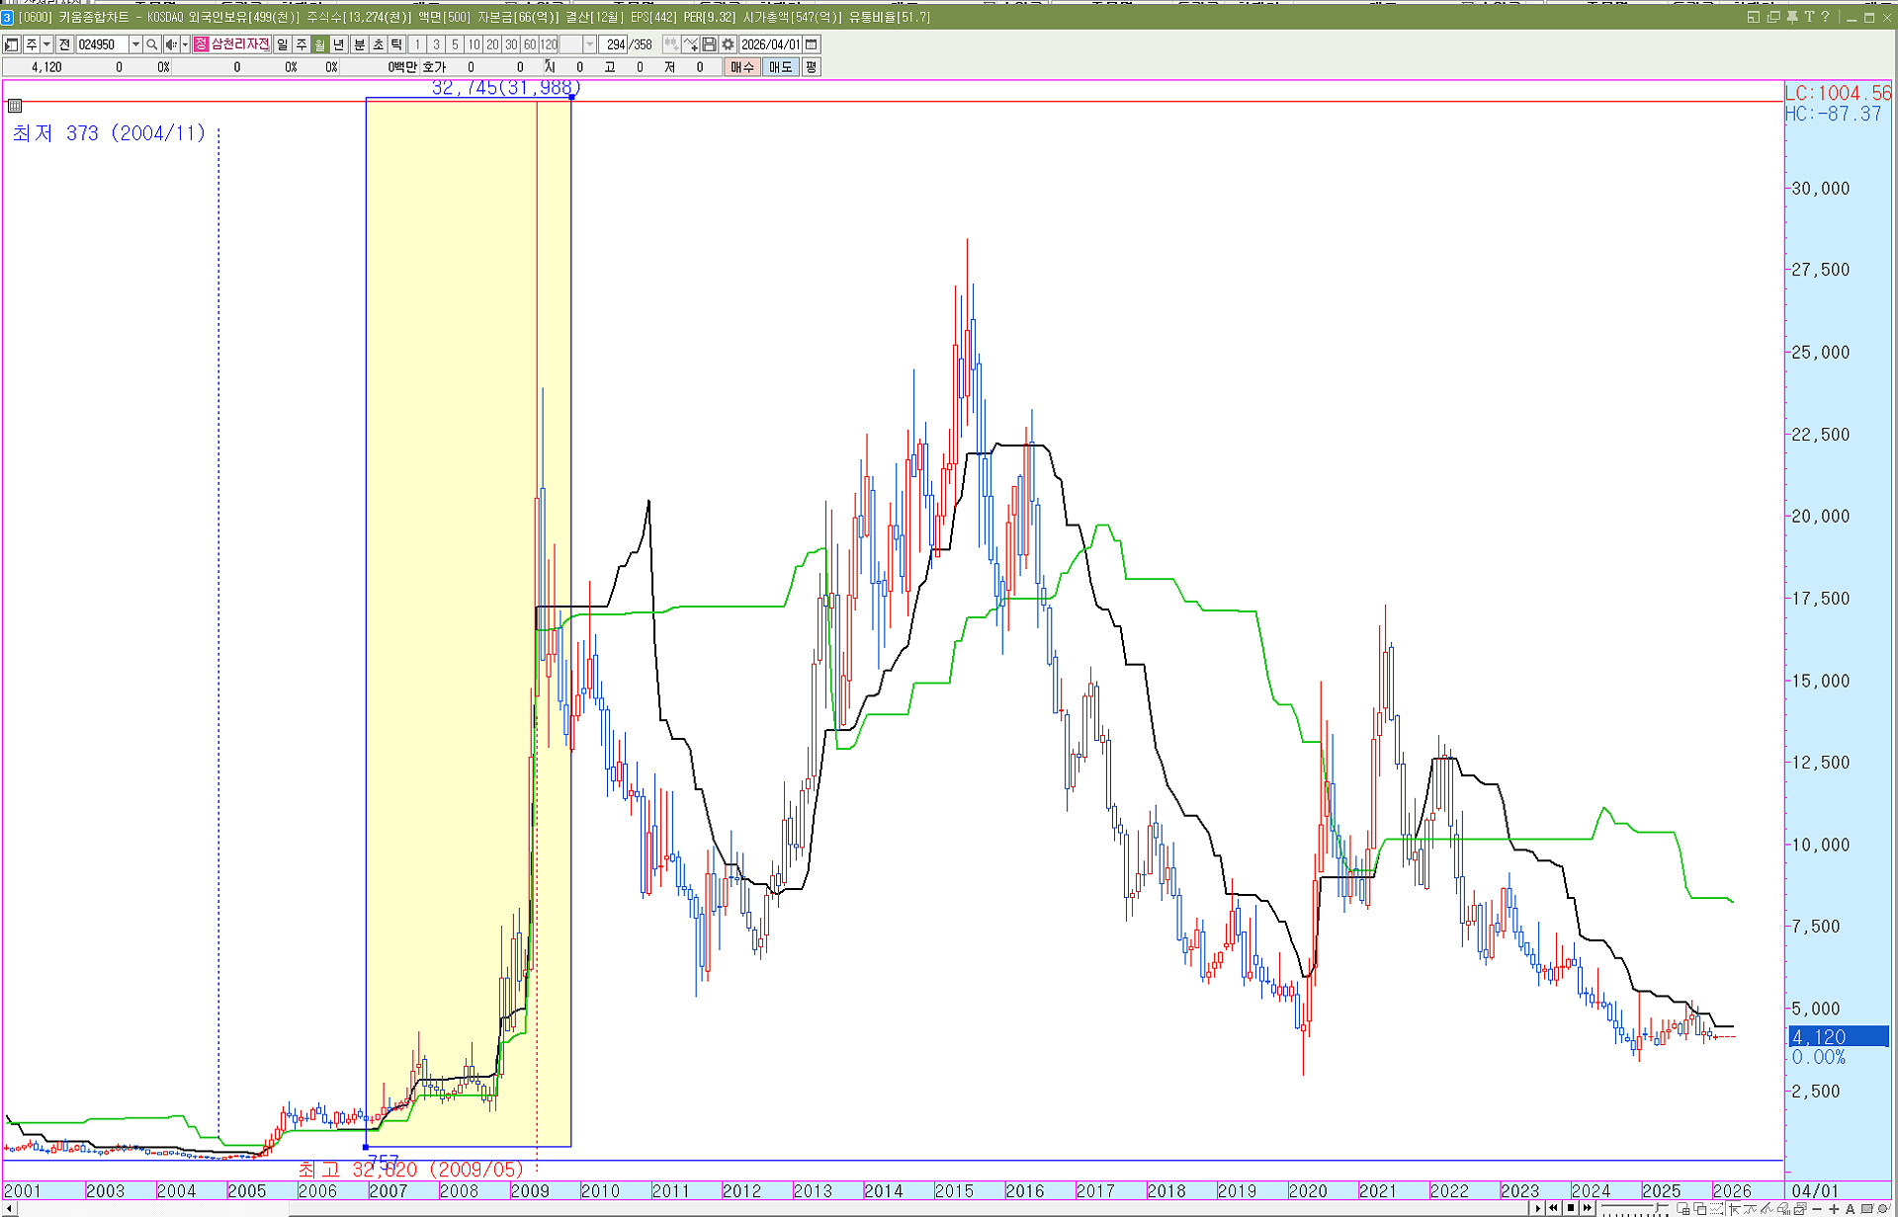Select the 분 (minute) period button
The image size is (1898, 1217).
pos(360,44)
